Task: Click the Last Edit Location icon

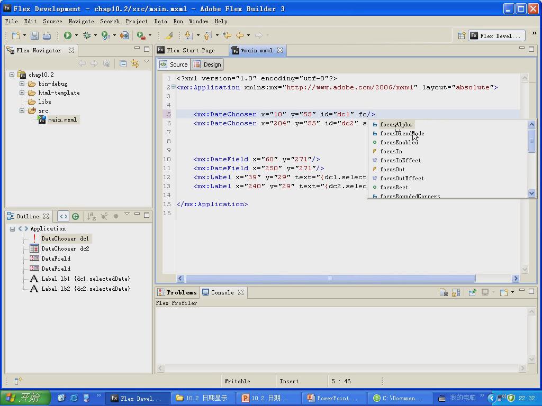Action: (227, 35)
